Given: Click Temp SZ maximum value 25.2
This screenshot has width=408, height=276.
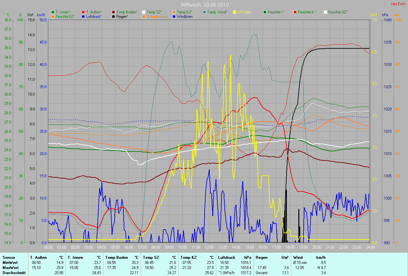Looking at the screenshot, I should (172, 268).
